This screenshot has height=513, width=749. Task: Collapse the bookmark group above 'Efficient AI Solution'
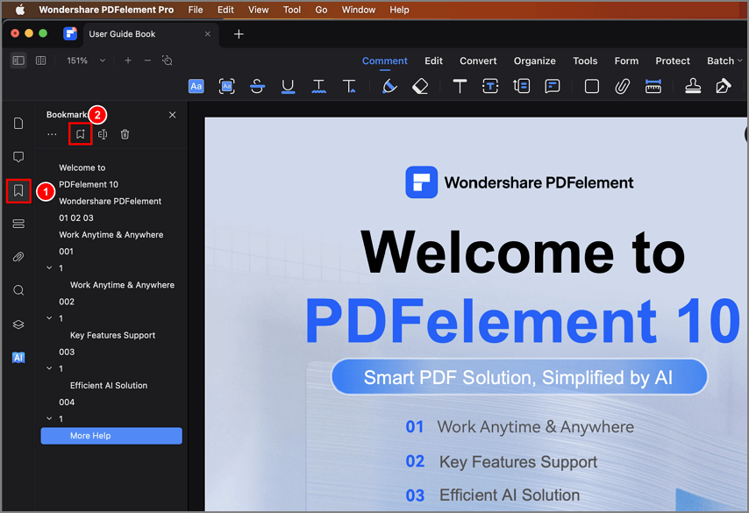[x=49, y=368]
